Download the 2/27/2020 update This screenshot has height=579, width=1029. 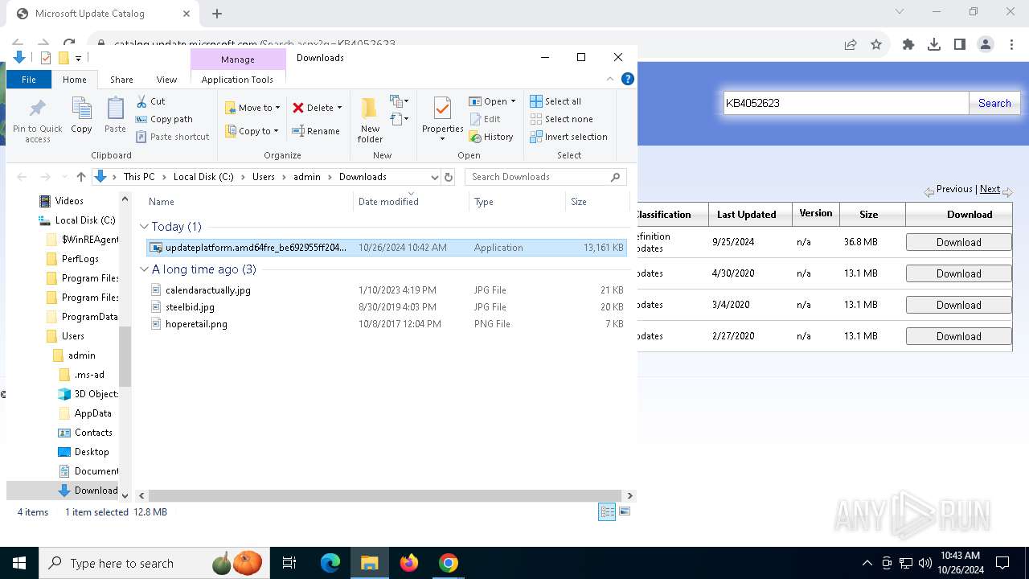958,336
